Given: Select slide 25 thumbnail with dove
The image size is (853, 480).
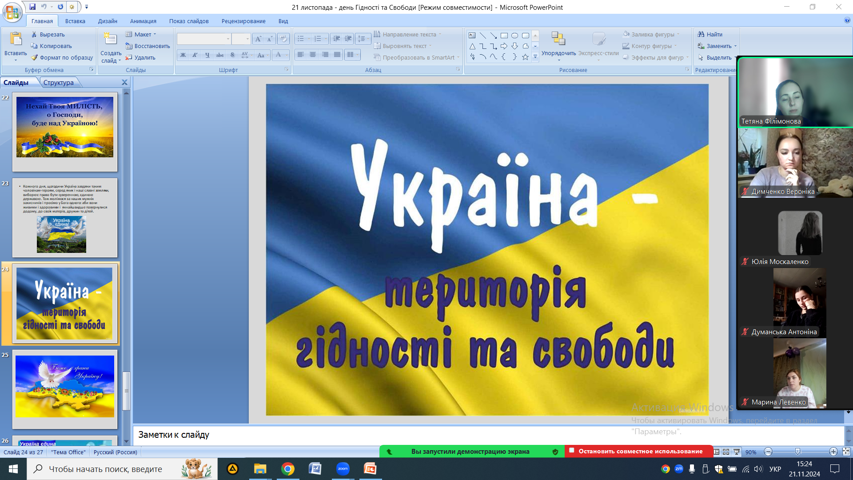Looking at the screenshot, I should point(65,386).
